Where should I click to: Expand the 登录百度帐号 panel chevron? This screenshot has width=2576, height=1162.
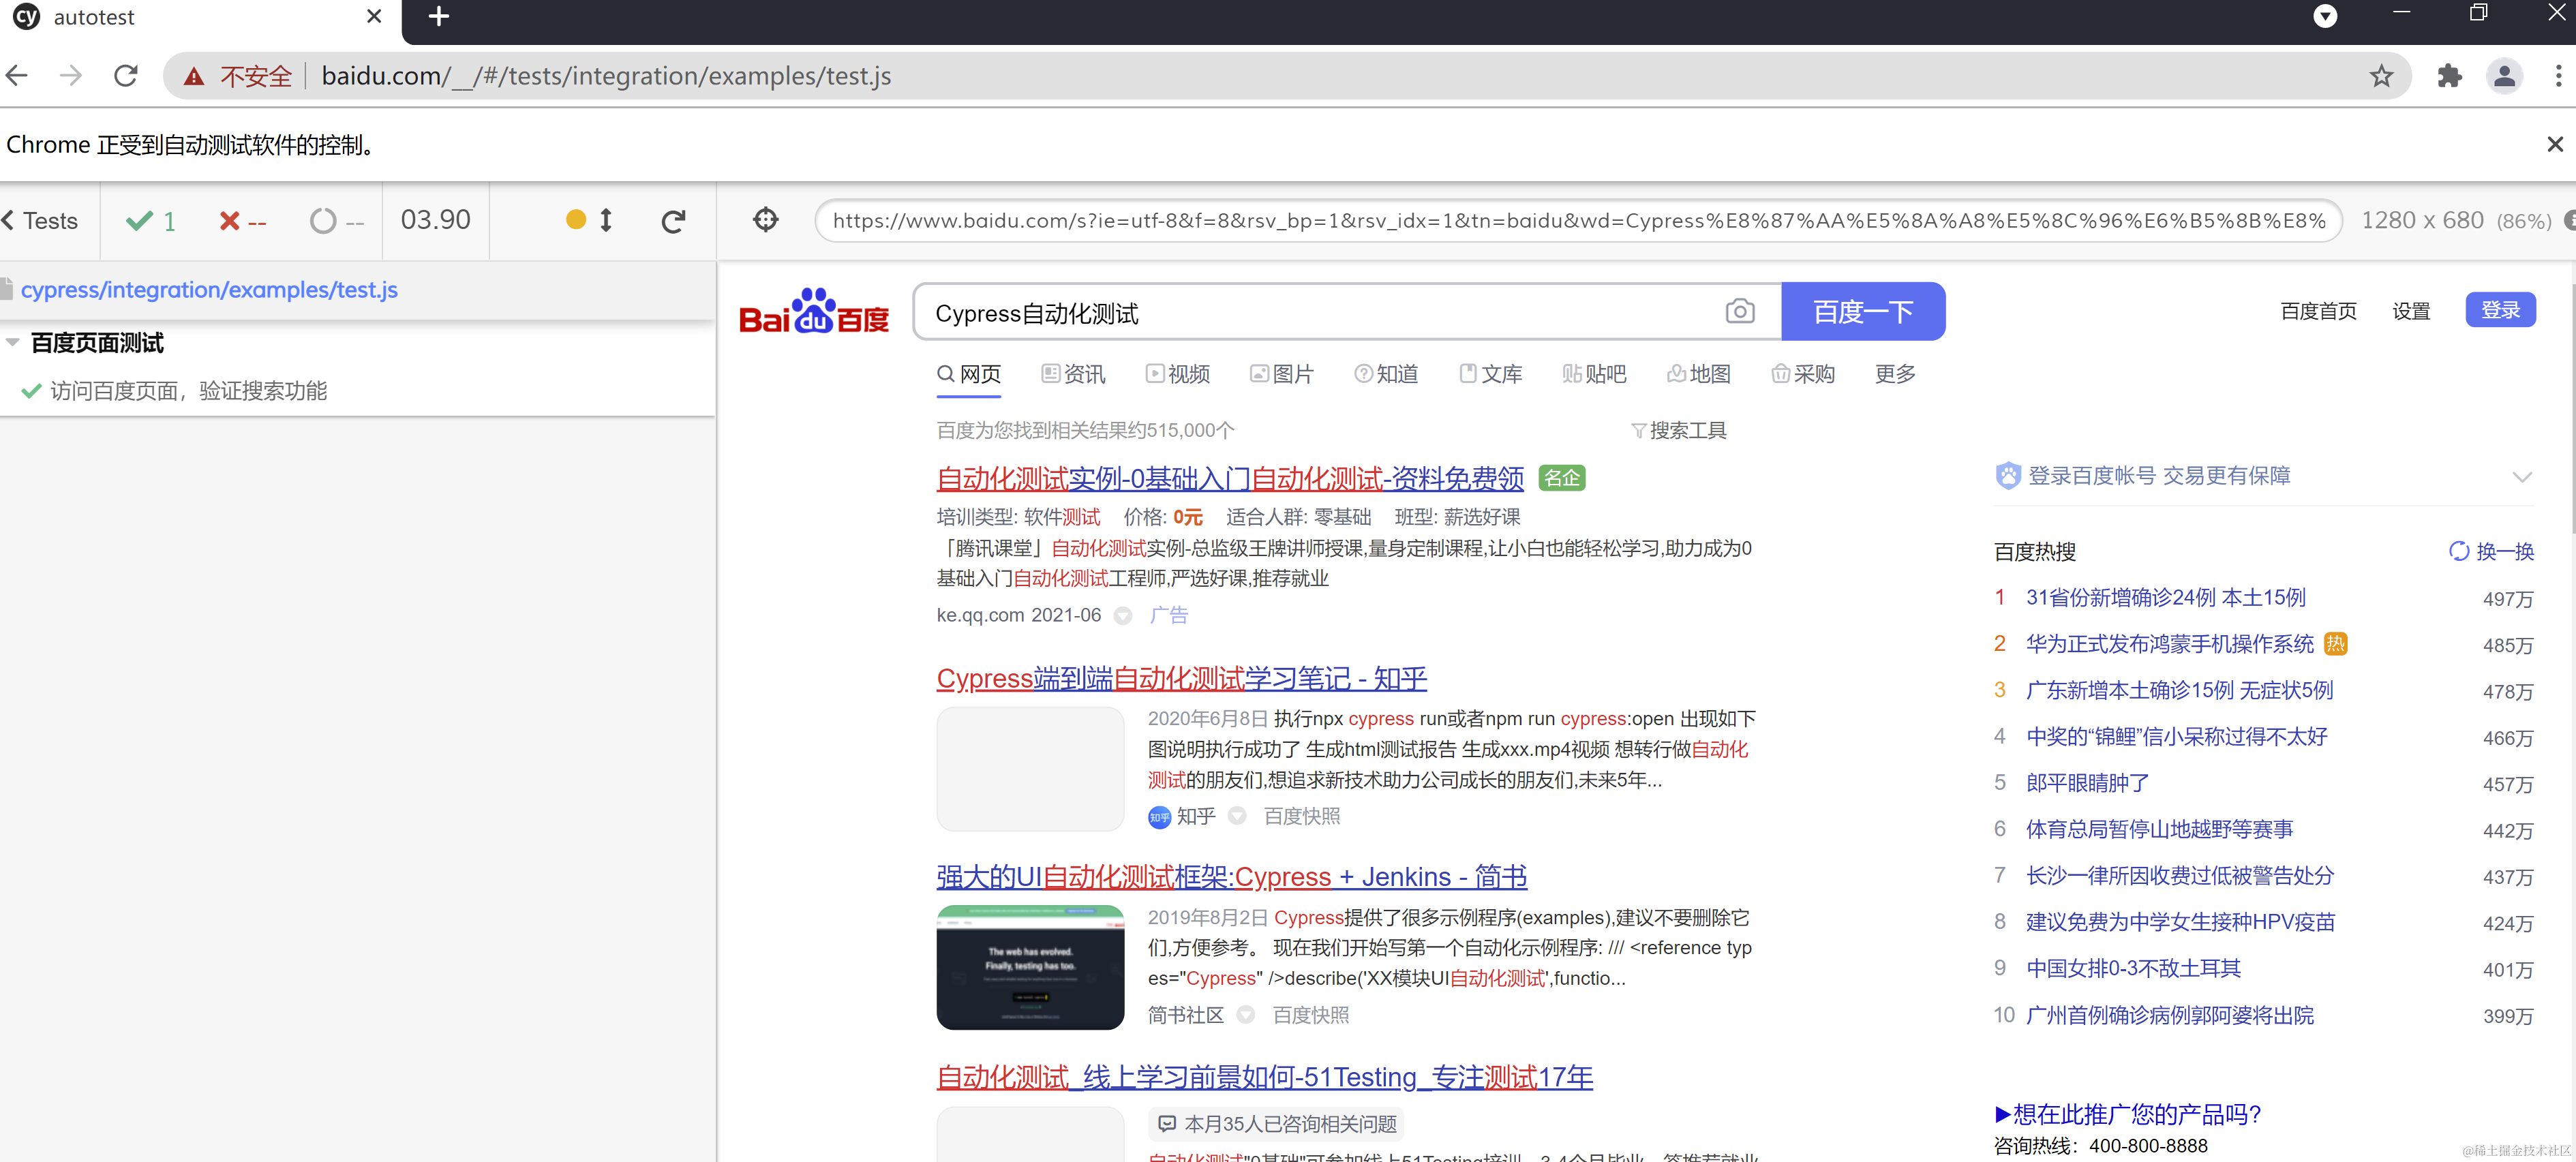click(x=2522, y=477)
